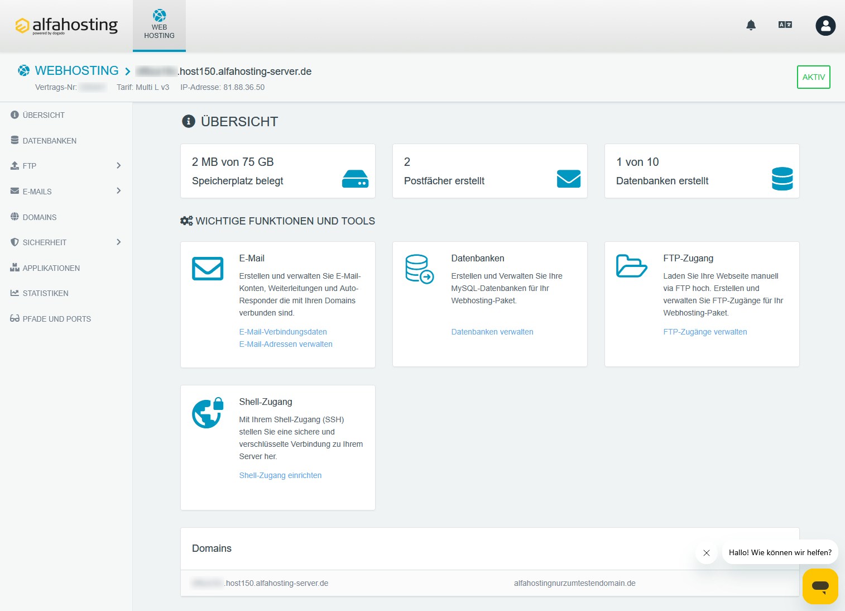Open the user account avatar menu
This screenshot has height=611, width=845.
click(825, 26)
